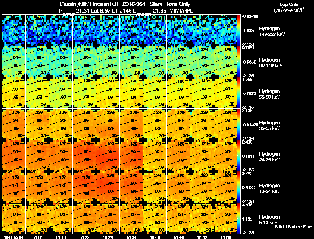
Task: Click the 15:46 time label on axis
Action: pyautogui.click(x=179, y=237)
